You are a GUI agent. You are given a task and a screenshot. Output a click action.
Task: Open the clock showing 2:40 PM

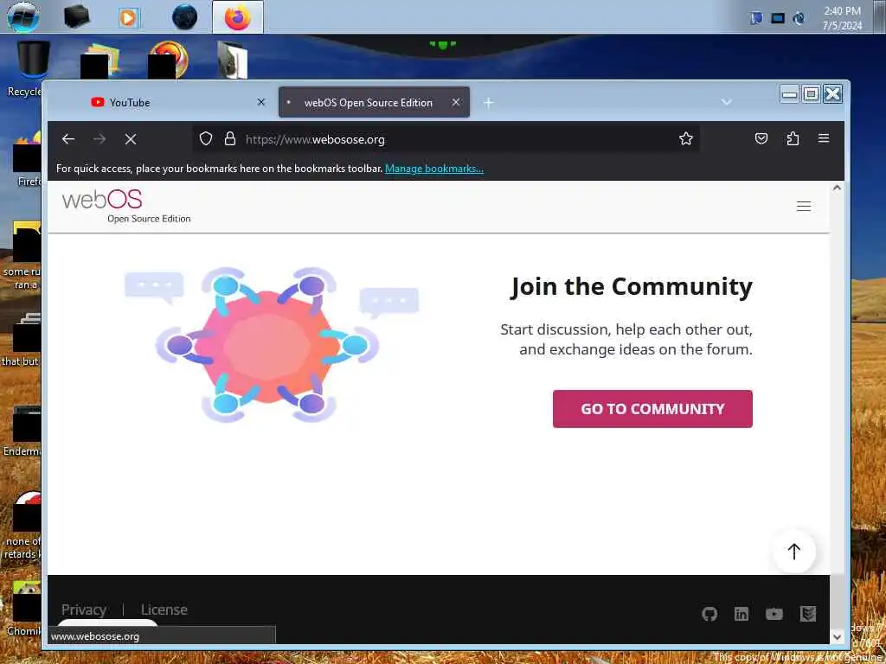pos(842,17)
